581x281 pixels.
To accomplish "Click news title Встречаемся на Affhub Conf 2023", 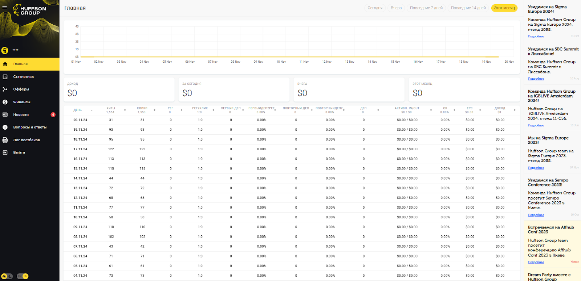I will pos(551,230).
